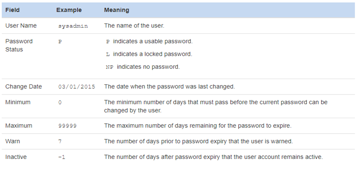Image resolution: width=358 pixels, height=170 pixels.
Task: Click the text 'indicates a usable password'
Action: tap(153, 41)
